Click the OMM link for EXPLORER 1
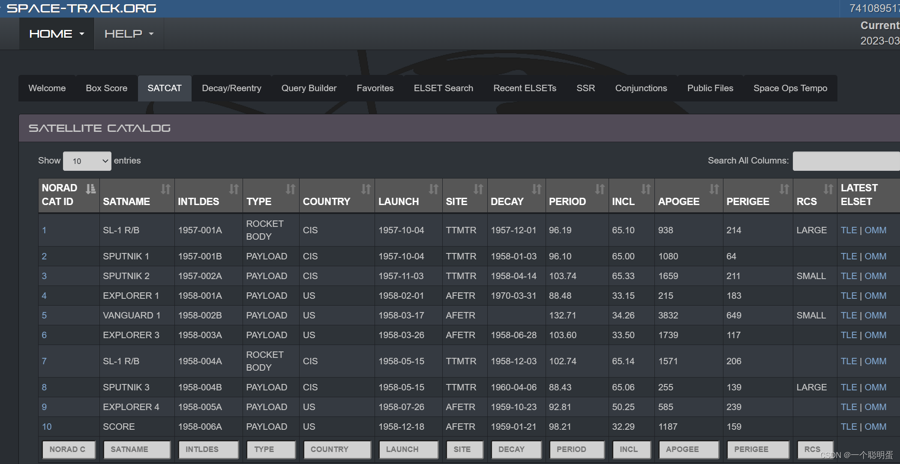900x464 pixels. (876, 295)
